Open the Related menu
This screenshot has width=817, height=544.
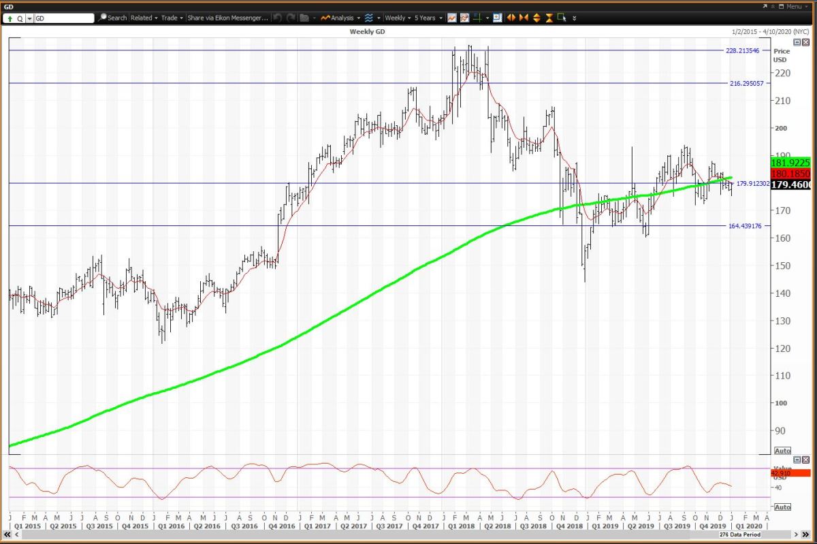(144, 18)
